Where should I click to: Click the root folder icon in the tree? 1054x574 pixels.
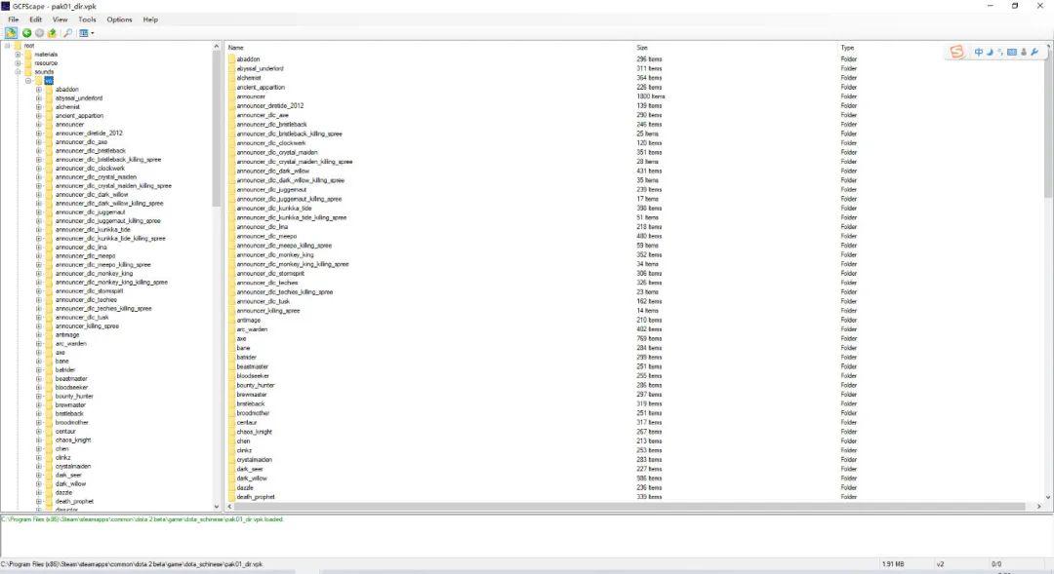[x=18, y=46]
